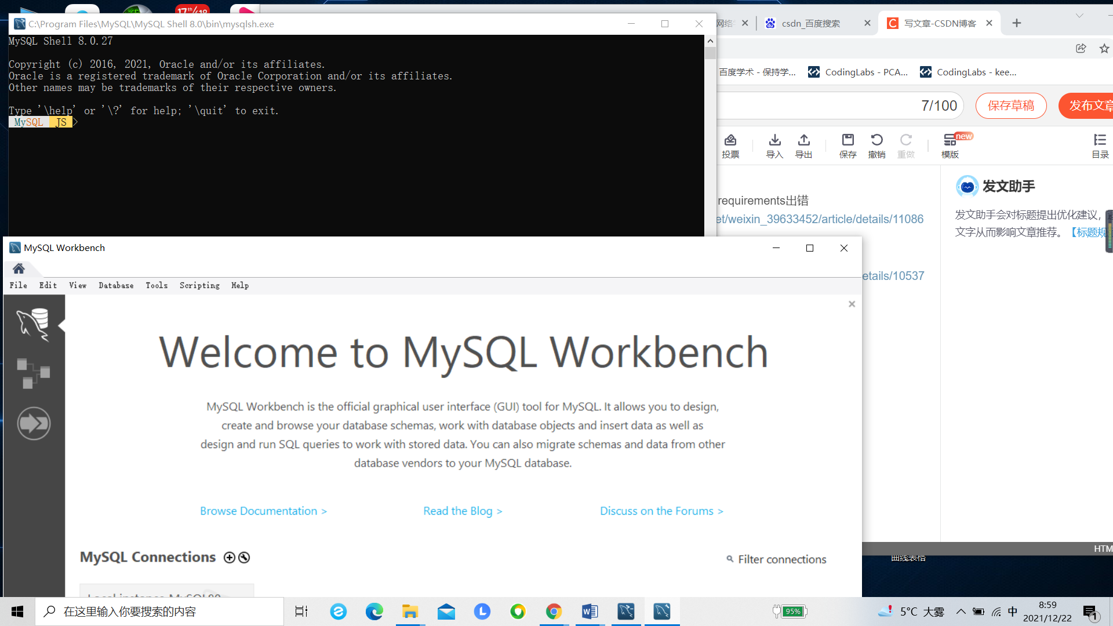1113x626 pixels.
Task: Select the SQL Development dolphin icon in Workbench sidebar
Action: point(34,323)
